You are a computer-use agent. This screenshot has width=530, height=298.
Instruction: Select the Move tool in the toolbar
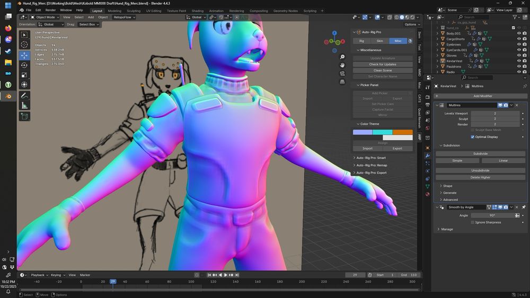pos(24,55)
